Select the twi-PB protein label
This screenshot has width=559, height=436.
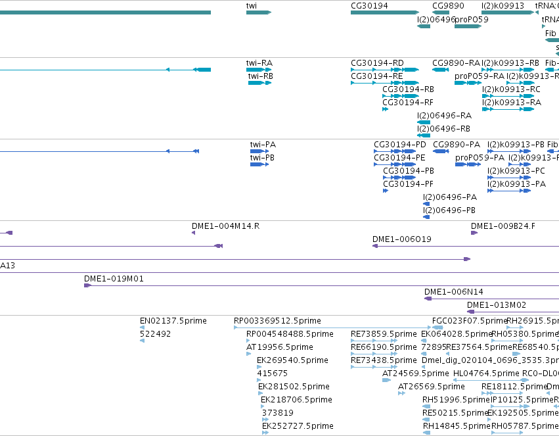tap(262, 158)
